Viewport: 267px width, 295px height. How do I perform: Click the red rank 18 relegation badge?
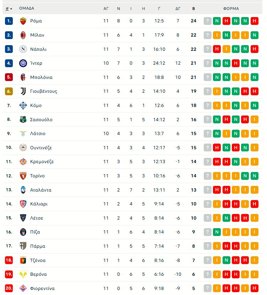pos(9,260)
